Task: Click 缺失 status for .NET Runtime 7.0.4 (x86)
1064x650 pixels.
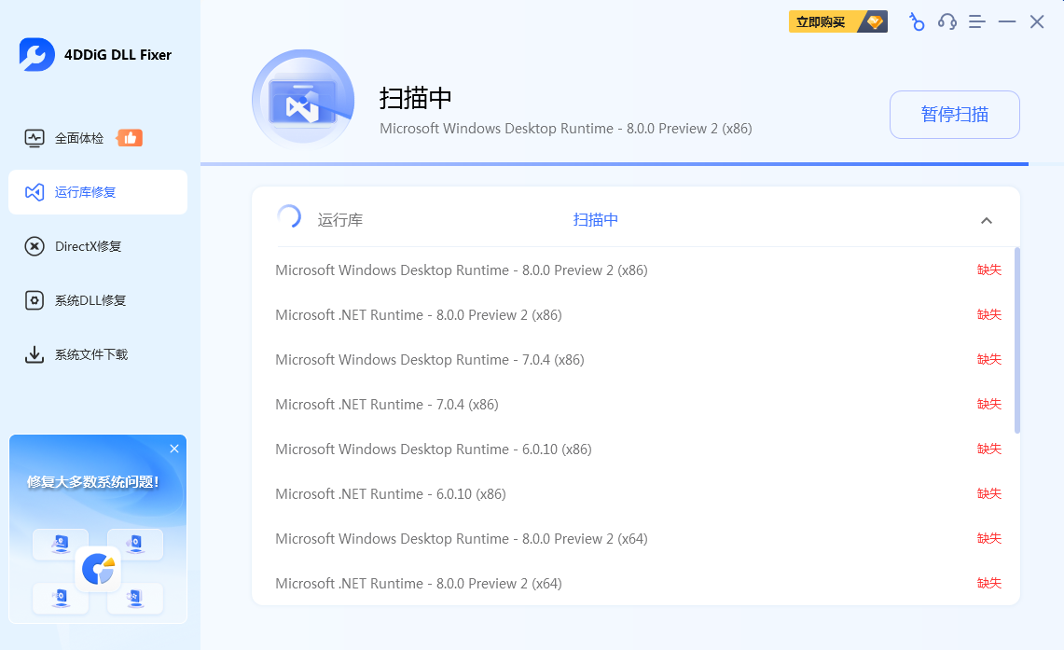Action: tap(988, 404)
